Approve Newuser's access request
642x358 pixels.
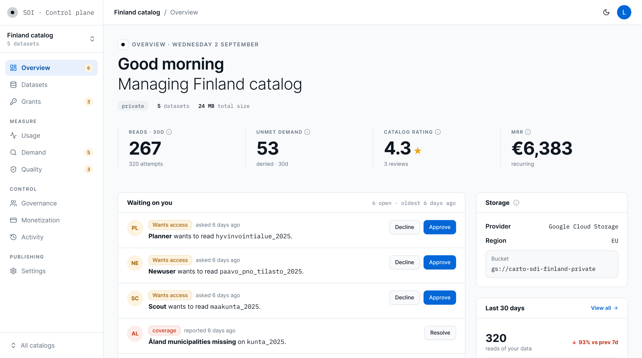click(x=440, y=262)
